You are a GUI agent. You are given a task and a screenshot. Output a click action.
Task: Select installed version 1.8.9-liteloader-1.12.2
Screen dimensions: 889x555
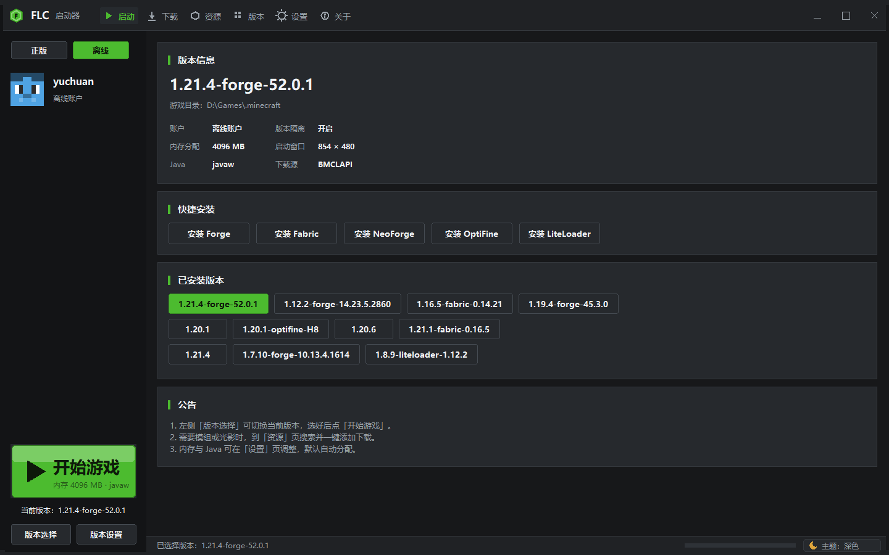[421, 355]
